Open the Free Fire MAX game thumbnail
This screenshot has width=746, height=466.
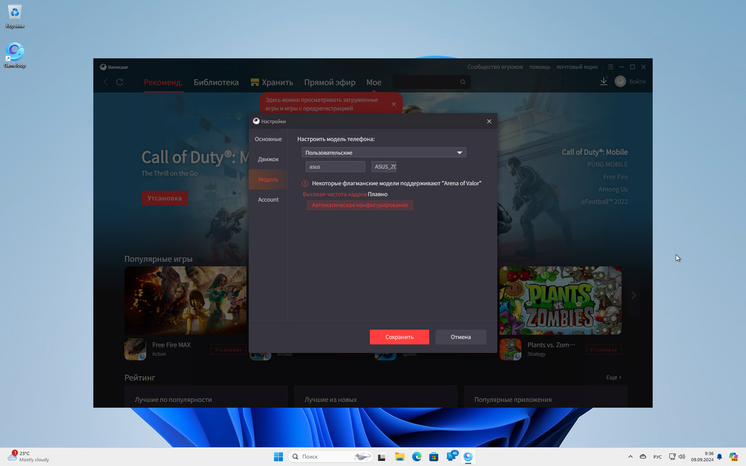[186, 300]
